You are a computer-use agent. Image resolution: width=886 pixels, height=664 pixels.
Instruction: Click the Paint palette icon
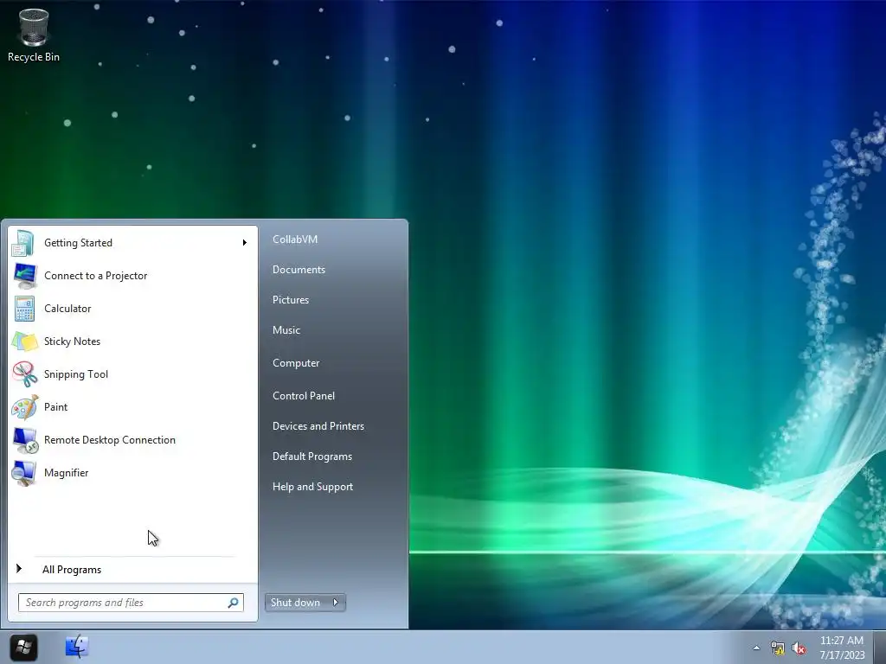click(24, 407)
